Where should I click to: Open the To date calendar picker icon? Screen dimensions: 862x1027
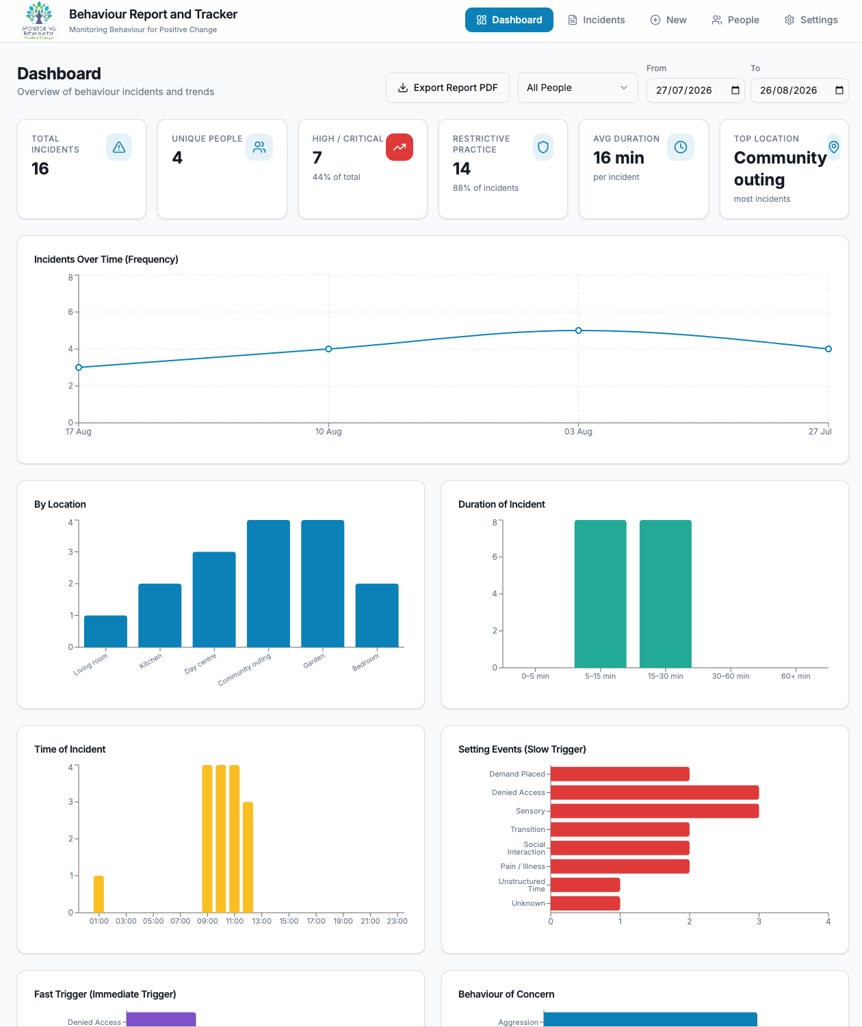[839, 90]
